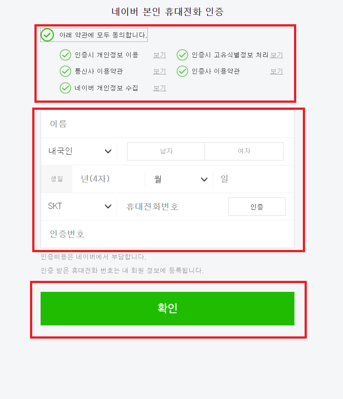Select 남자 gender option
Image resolution: width=343 pixels, height=399 pixels.
pos(166,151)
